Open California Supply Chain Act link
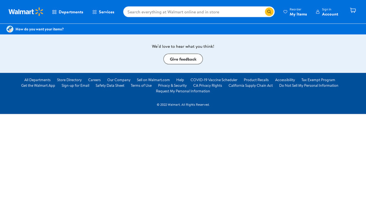 coord(251,86)
